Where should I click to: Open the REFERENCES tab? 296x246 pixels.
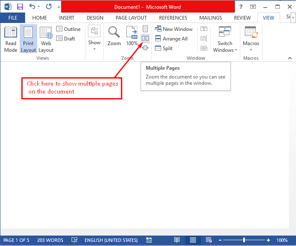click(173, 18)
